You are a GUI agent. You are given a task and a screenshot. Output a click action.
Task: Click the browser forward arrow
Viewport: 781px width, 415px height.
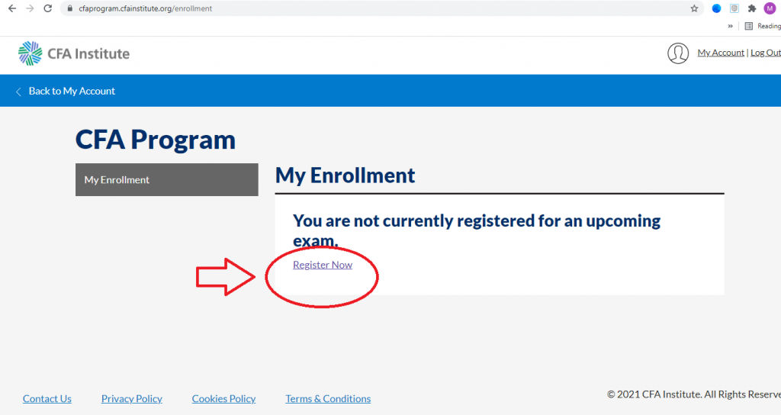click(30, 8)
